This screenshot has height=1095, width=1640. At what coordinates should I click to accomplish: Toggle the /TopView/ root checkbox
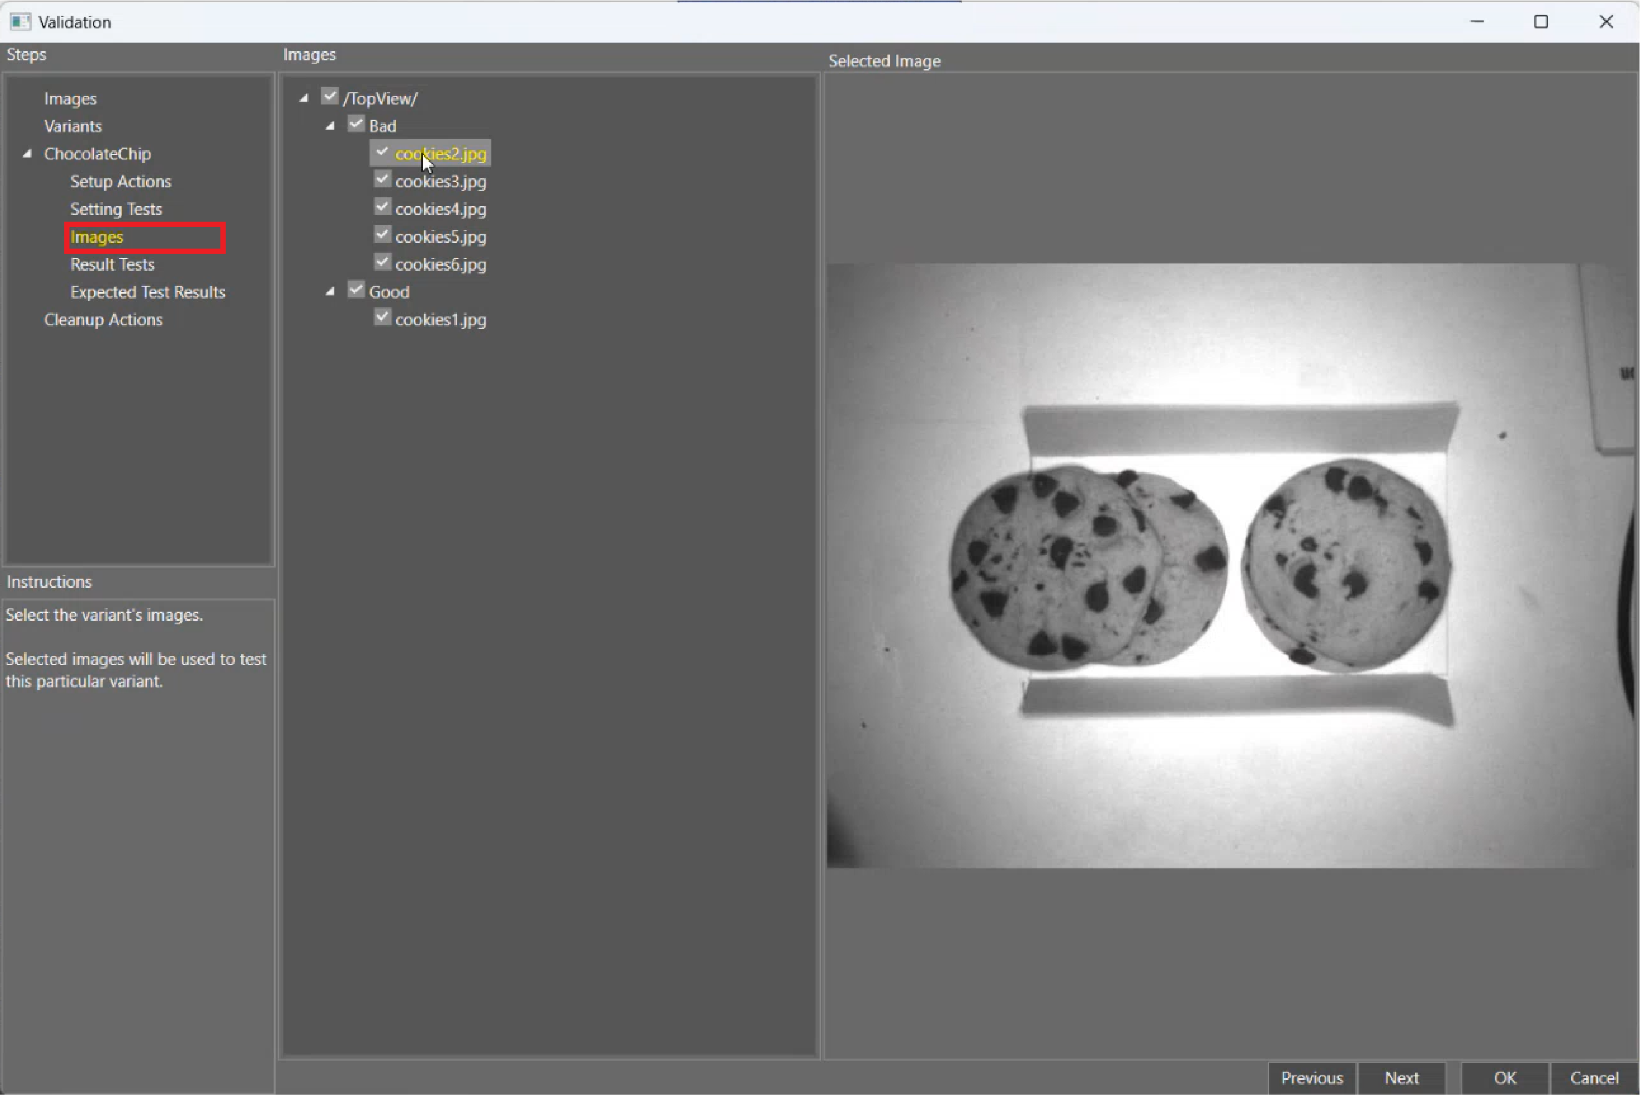tap(330, 96)
